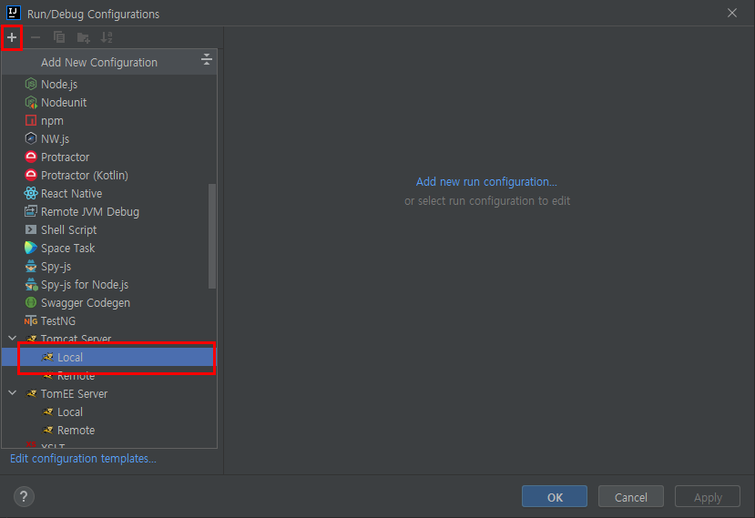Select Spy-js for Node.js configuration type

click(x=108, y=285)
